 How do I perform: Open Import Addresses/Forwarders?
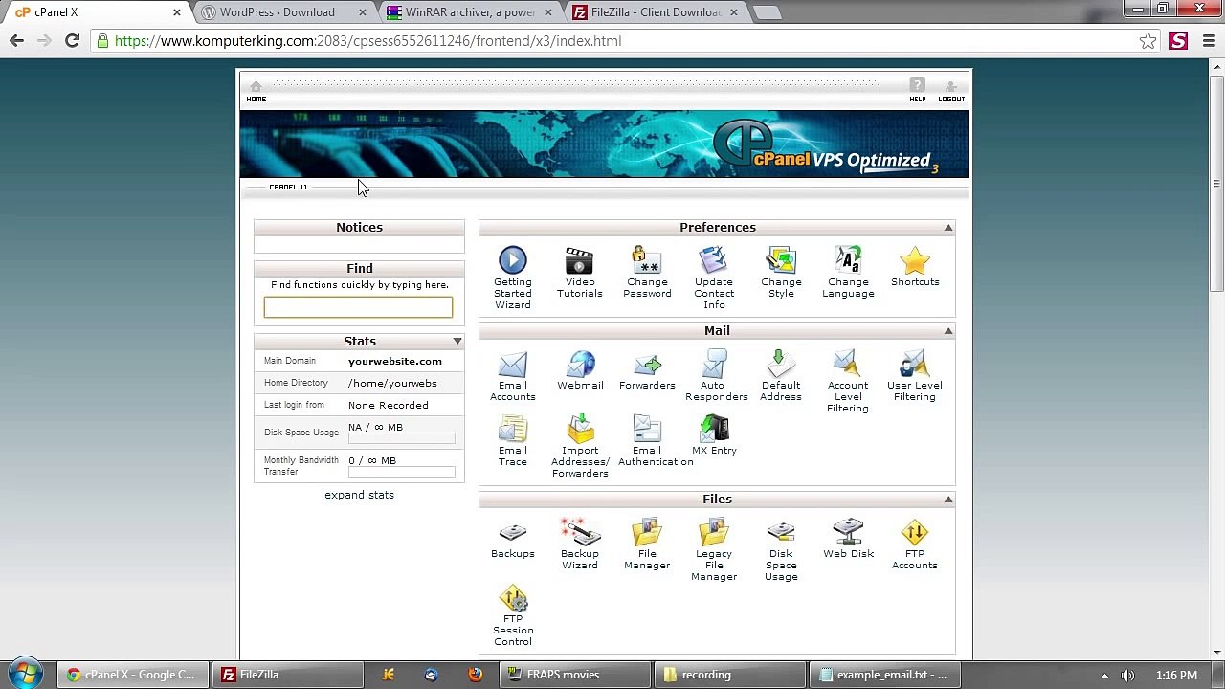click(x=580, y=446)
